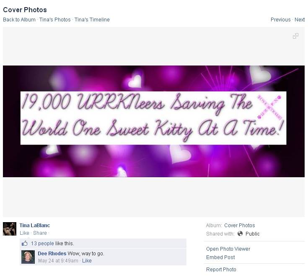Open Tina's Photos link
Viewport: 308px width, 278px height.
click(x=55, y=20)
